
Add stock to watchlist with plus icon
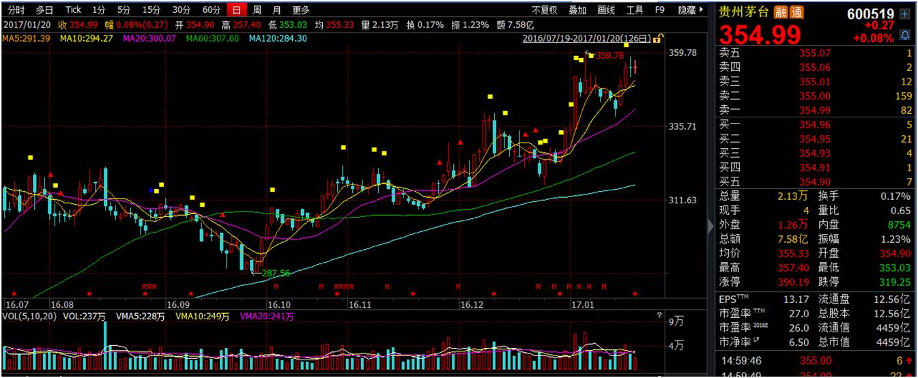click(905, 14)
